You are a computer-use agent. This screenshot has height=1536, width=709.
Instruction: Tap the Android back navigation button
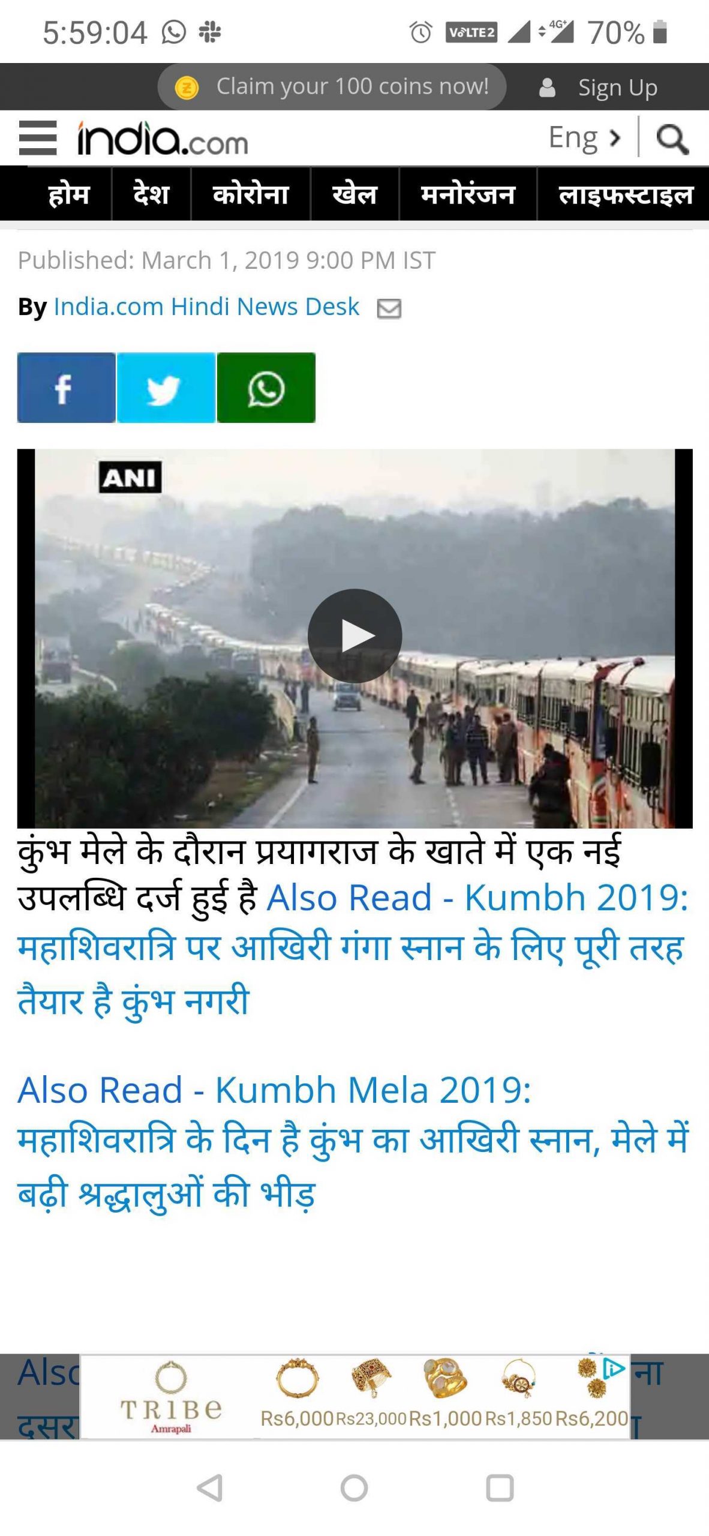pos(210,1487)
